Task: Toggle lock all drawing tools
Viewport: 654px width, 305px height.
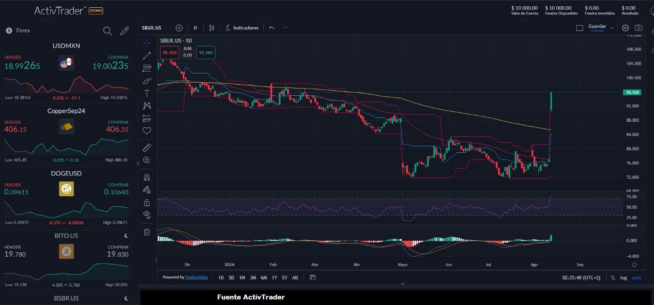Action: tap(147, 203)
